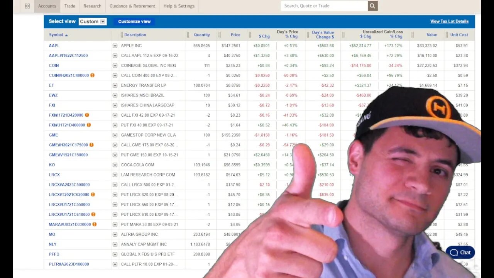Expand the ISHARES MSCI BRAZIL row dropdown
The height and width of the screenshot is (278, 494).
(x=115, y=95)
